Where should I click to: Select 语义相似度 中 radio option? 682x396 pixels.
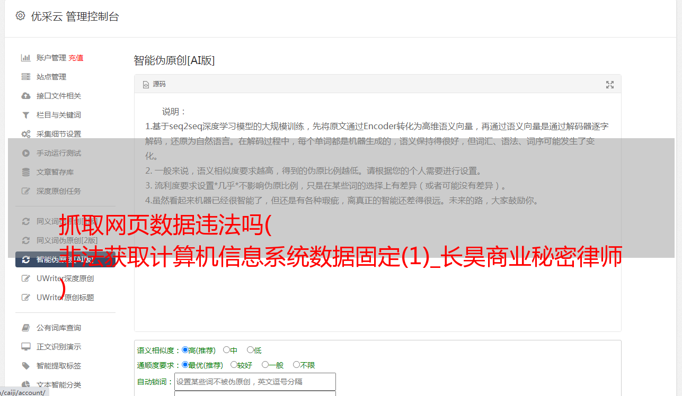(x=226, y=350)
